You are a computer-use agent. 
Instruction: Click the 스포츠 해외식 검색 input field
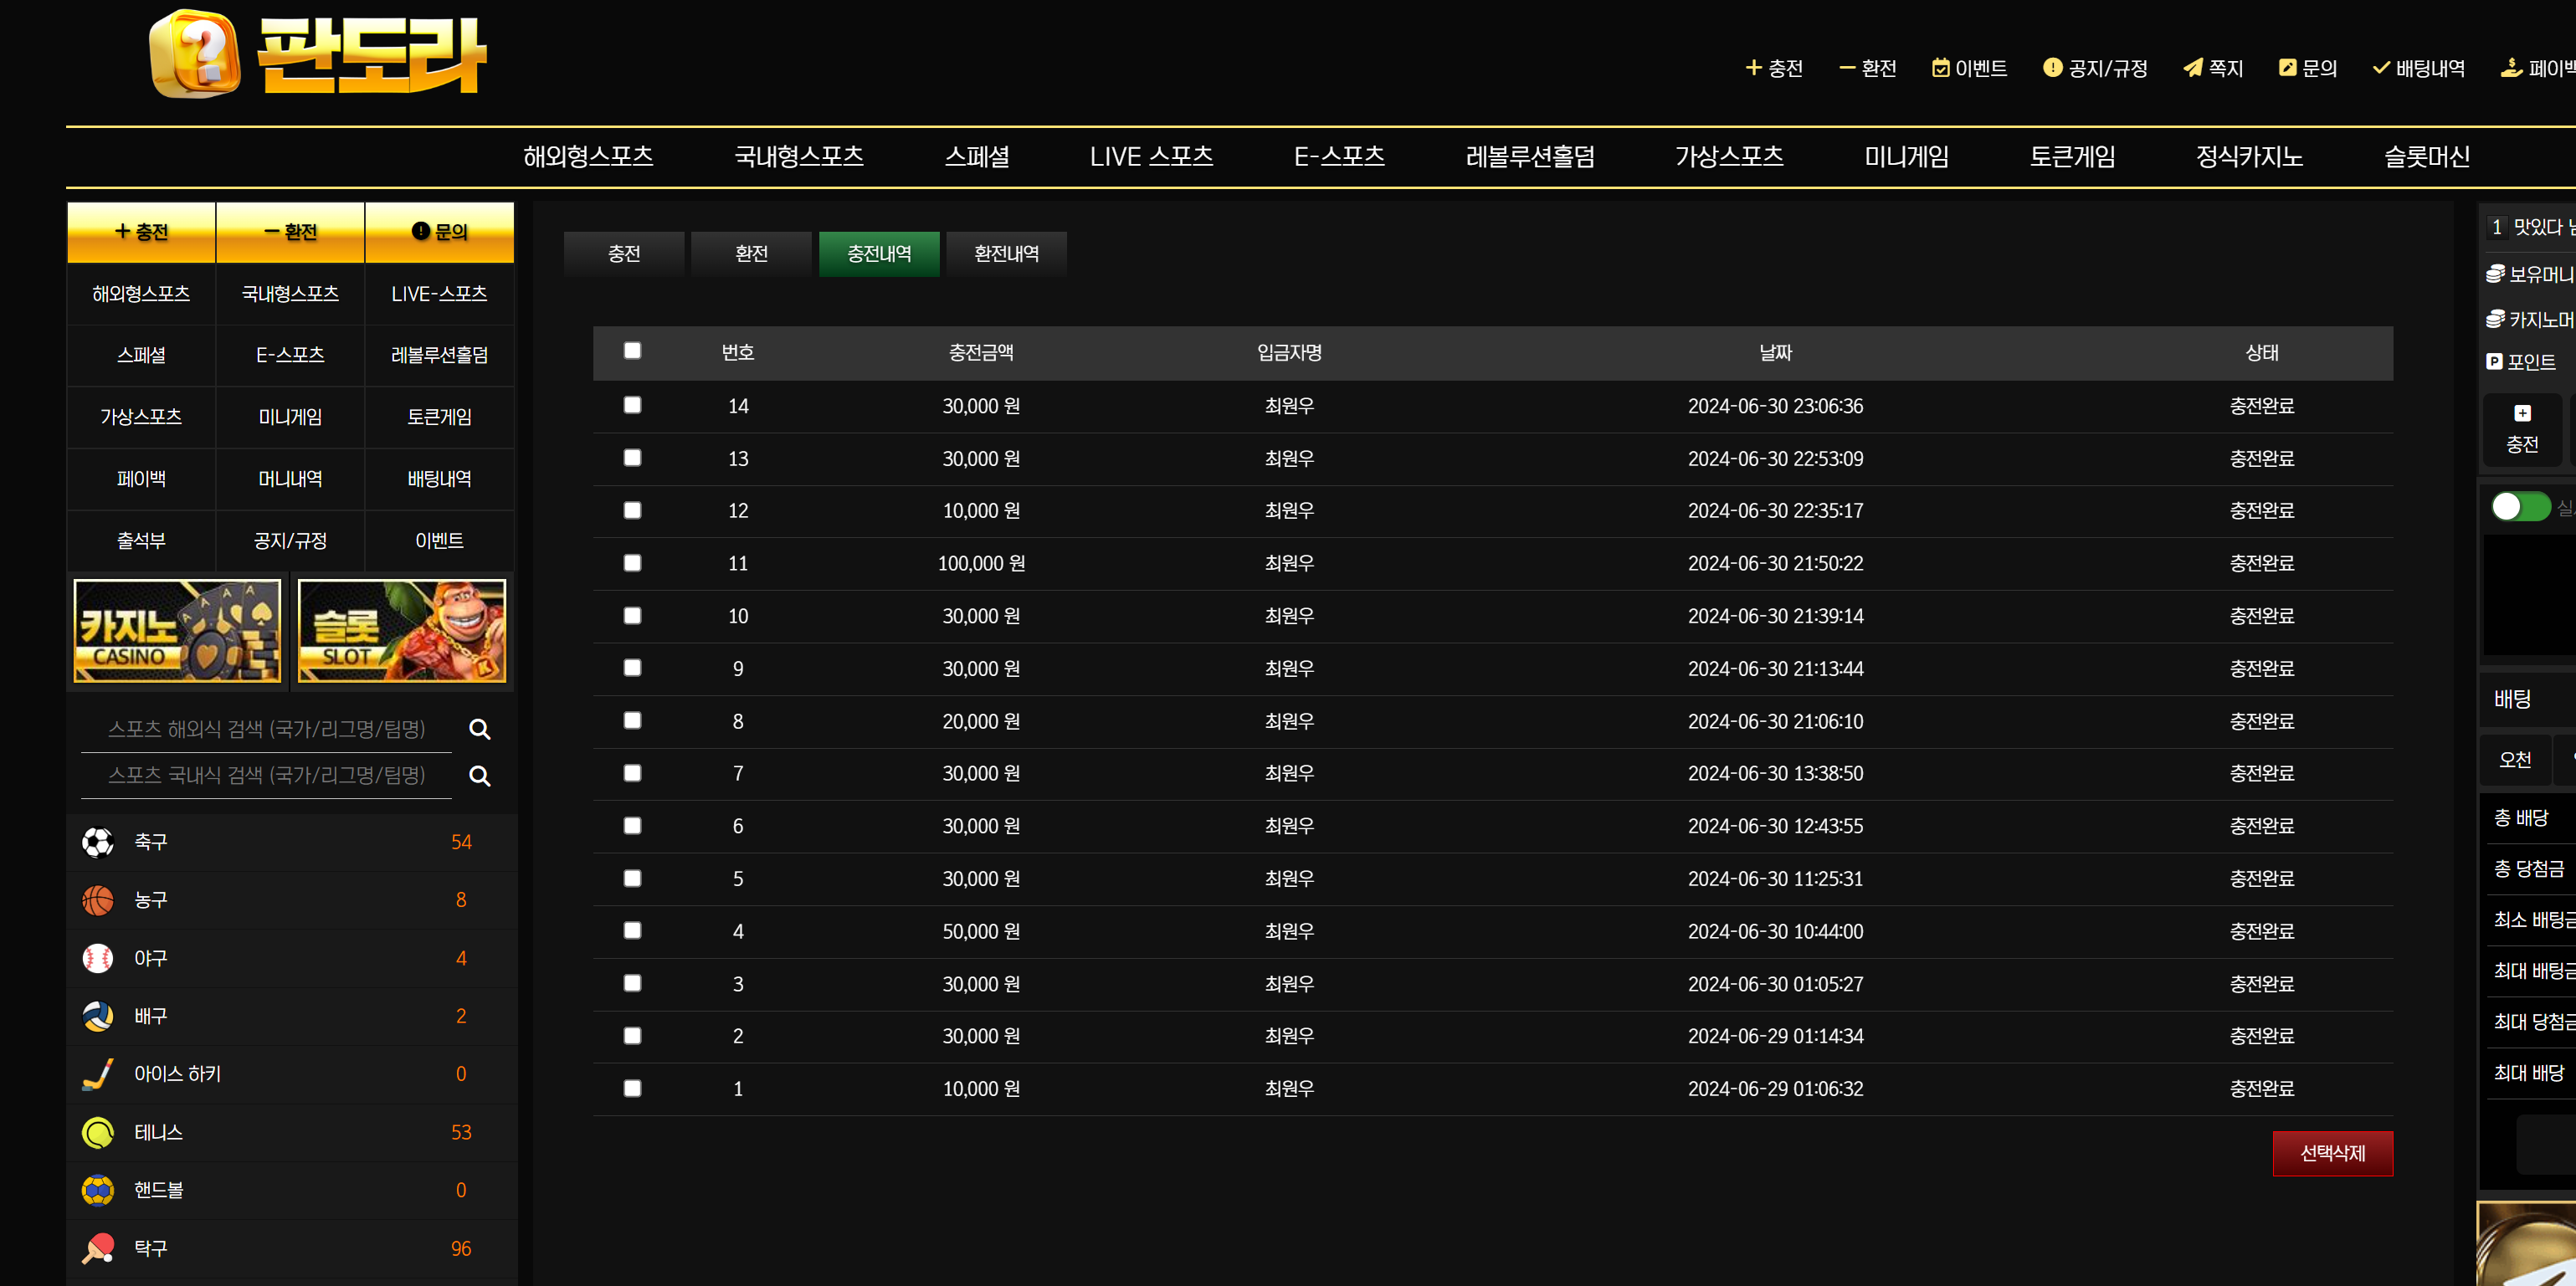point(266,729)
